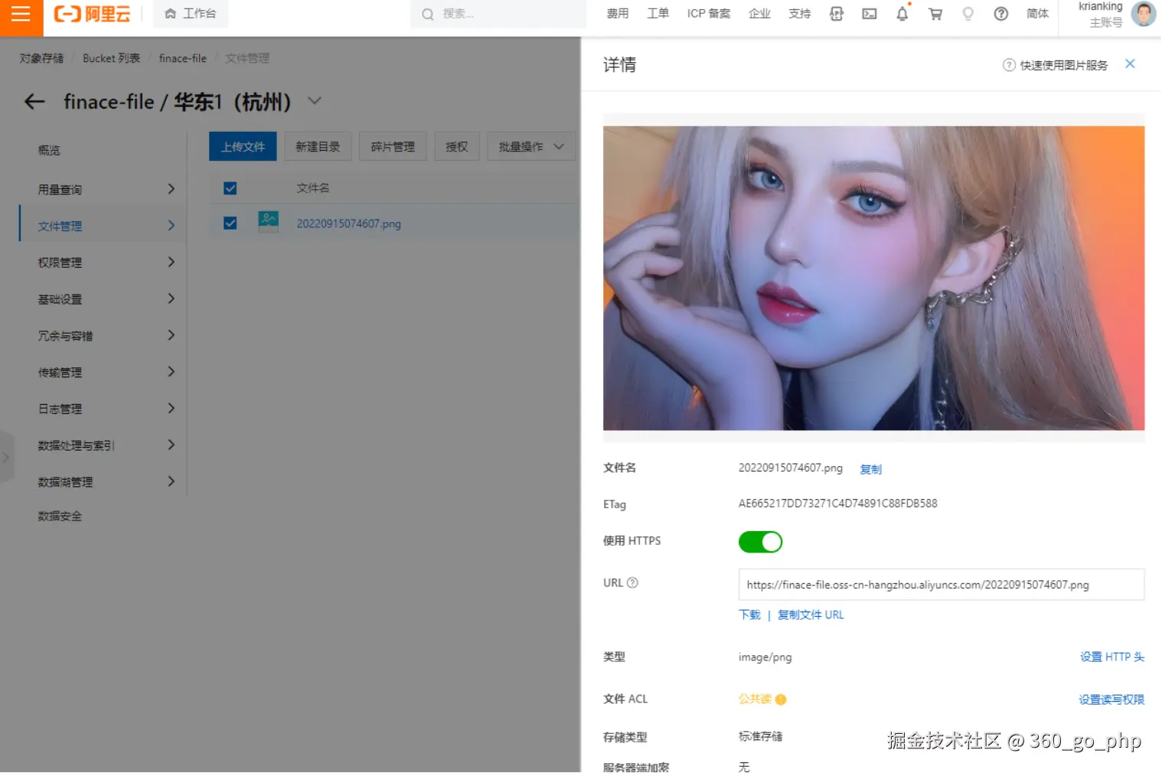Open the 批量操作 dropdown

pos(531,146)
